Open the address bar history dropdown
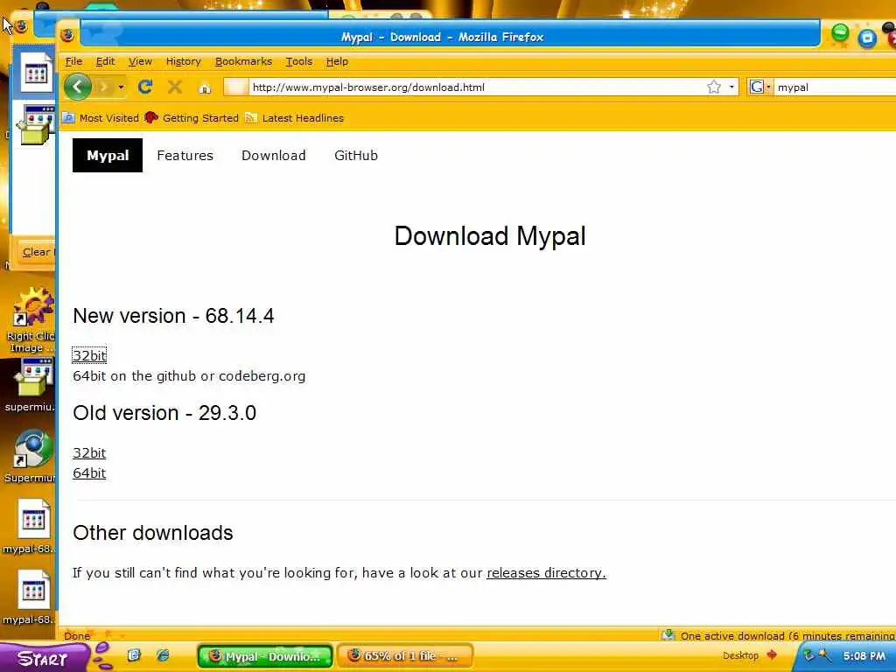Viewport: 896px width, 672px height. (x=731, y=87)
